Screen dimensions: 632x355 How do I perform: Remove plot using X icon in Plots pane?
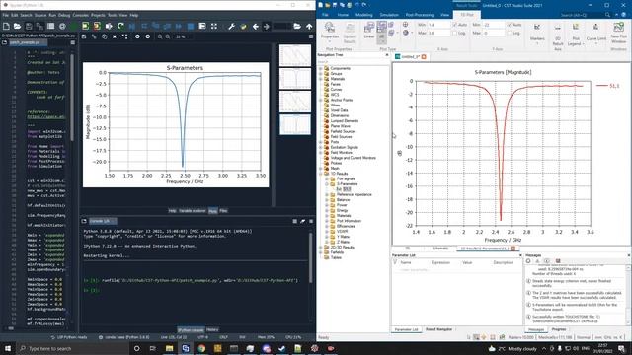115,36
